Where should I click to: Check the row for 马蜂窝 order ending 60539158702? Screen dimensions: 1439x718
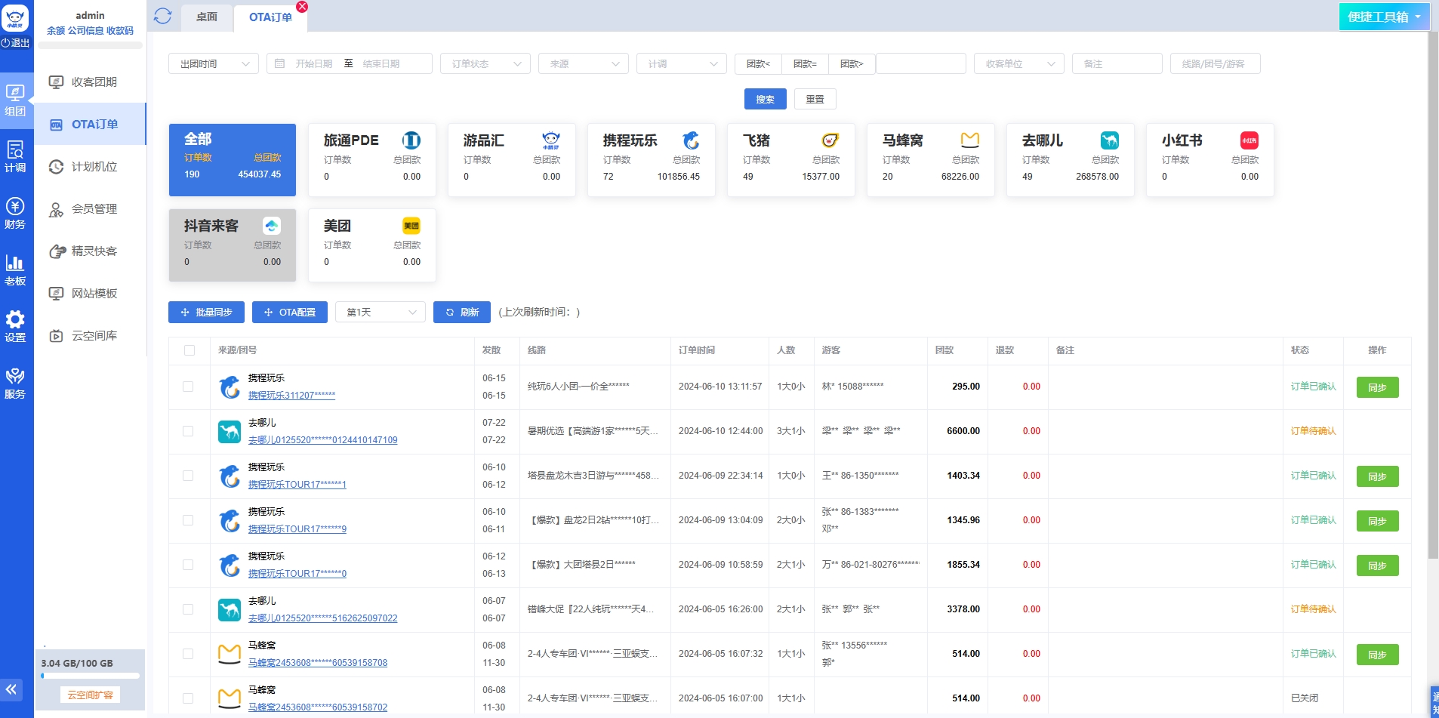188,698
